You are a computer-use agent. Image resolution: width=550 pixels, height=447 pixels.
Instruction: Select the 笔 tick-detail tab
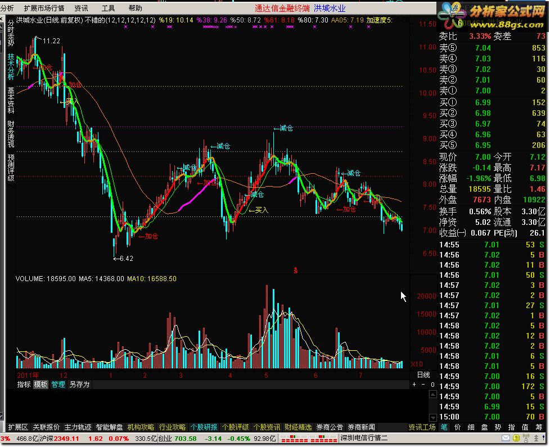(x=444, y=427)
